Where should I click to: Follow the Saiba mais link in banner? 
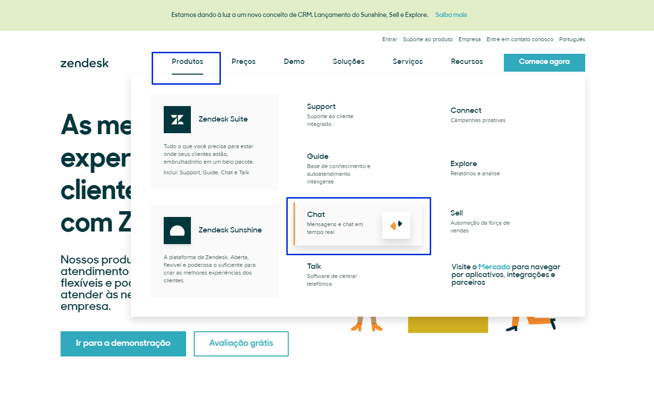point(451,15)
